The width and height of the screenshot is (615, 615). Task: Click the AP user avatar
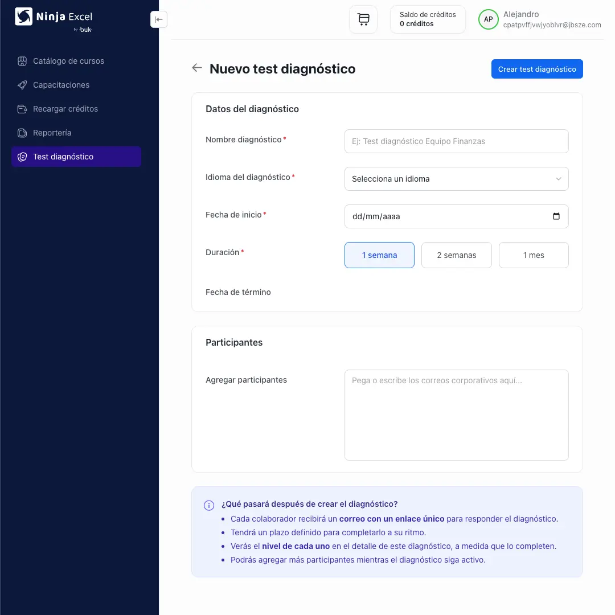point(488,19)
